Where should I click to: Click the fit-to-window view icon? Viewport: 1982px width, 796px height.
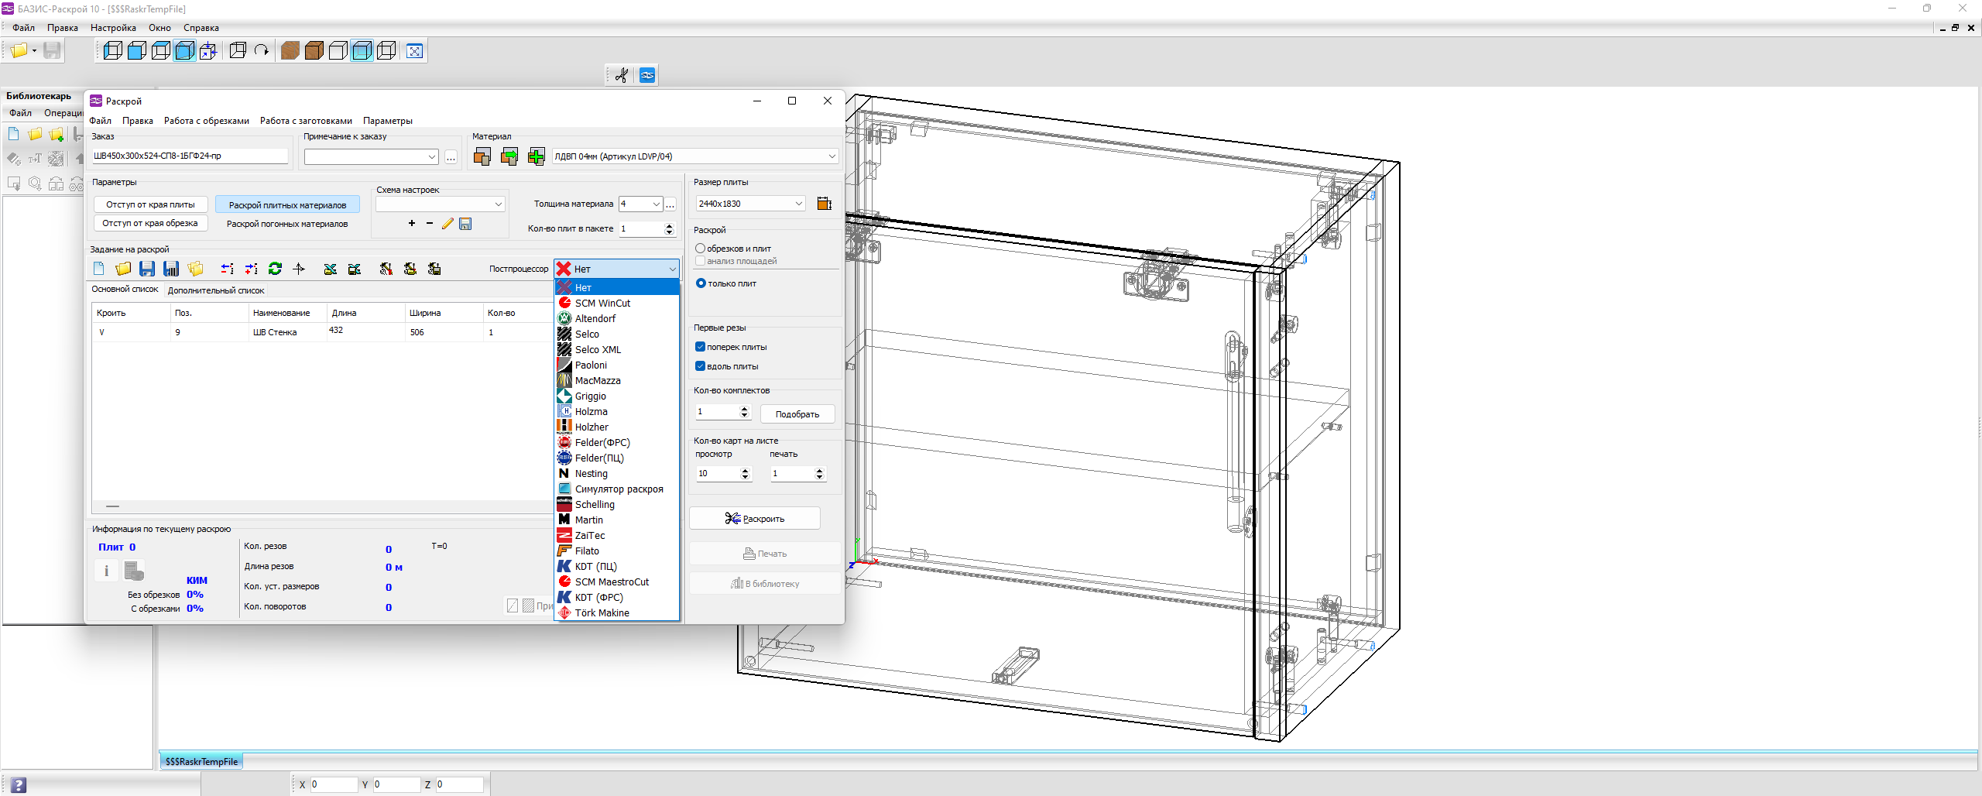pos(415,51)
